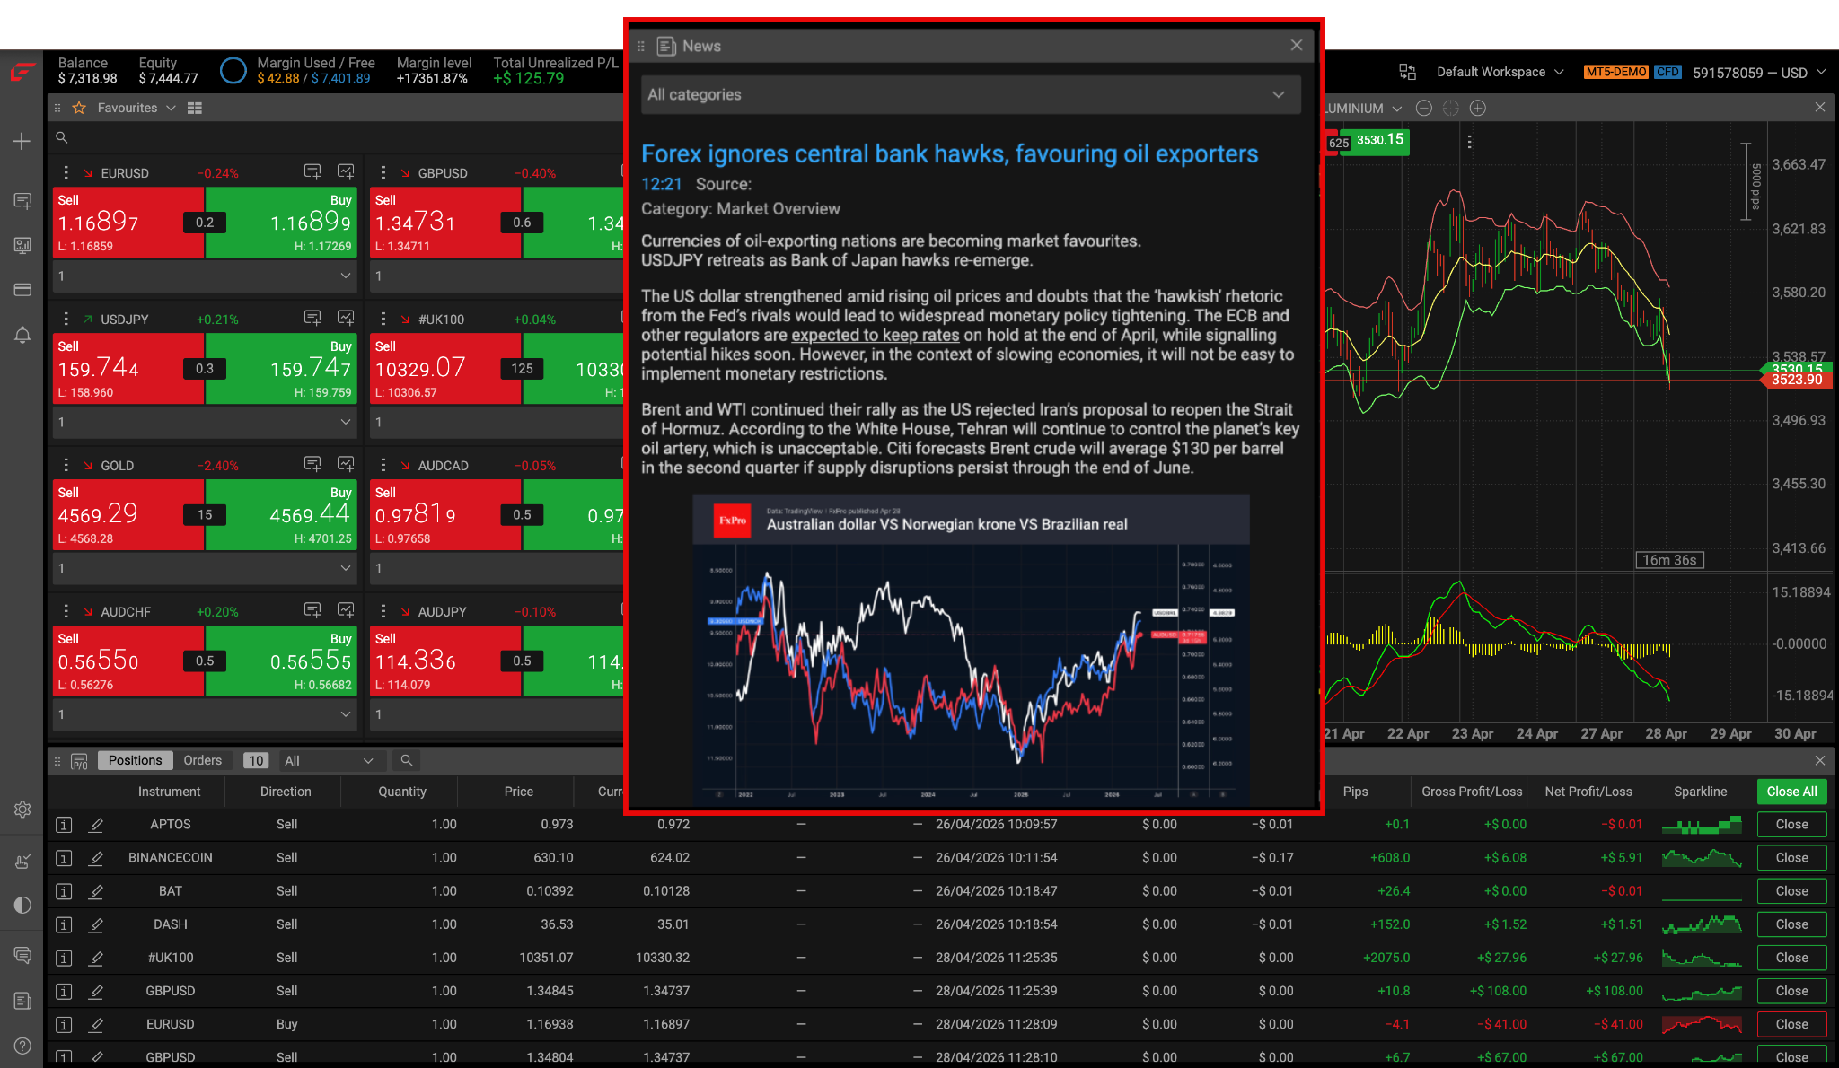Click the watchlist search magnifier
This screenshot has height=1068, width=1839.
(x=62, y=137)
